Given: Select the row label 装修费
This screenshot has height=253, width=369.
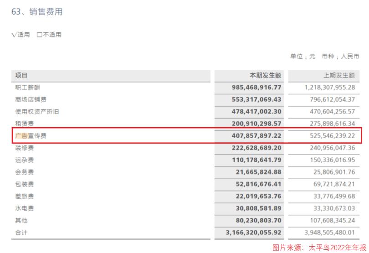Looking at the screenshot, I should pyautogui.click(x=25, y=148).
